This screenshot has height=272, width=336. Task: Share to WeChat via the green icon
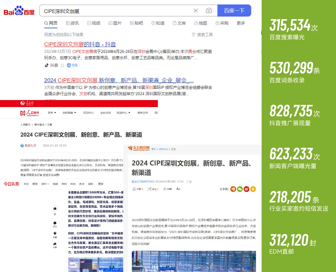click(x=240, y=189)
